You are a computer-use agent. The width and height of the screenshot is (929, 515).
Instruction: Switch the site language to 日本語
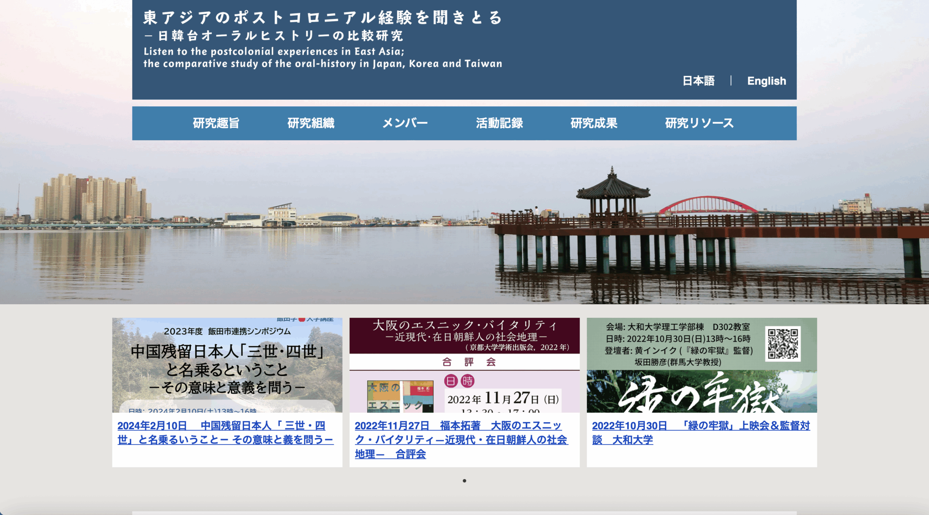(x=699, y=81)
